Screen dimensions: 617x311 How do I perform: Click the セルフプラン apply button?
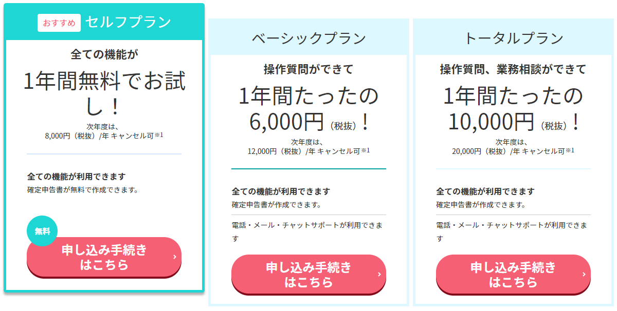pyautogui.click(x=104, y=257)
